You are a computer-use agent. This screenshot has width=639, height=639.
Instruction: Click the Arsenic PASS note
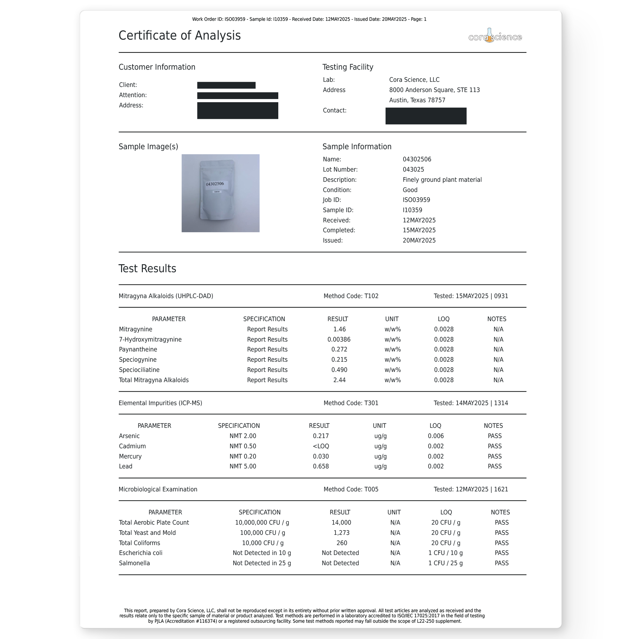pos(495,436)
